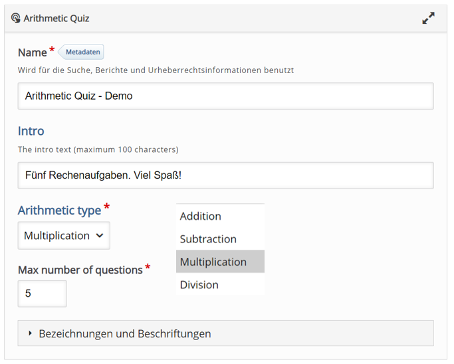The height and width of the screenshot is (364, 454).
Task: Open the Arithmetic type dropdown
Action: coord(63,236)
